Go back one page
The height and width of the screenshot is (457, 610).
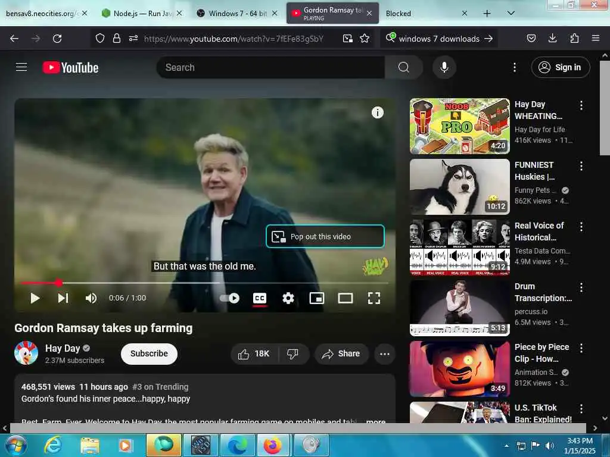pyautogui.click(x=14, y=39)
